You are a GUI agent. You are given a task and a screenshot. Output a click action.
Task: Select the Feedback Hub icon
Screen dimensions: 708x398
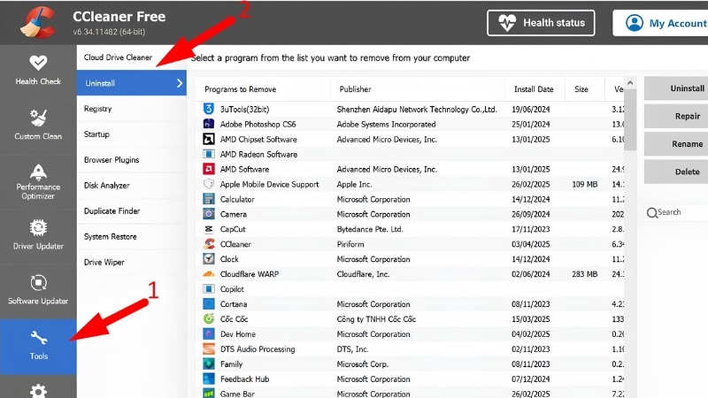pos(209,379)
